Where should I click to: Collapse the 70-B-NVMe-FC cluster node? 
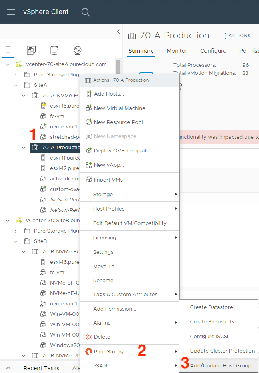coord(24,252)
